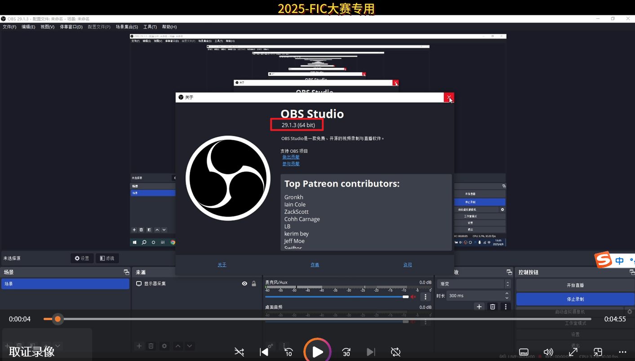Select kerim bey in the contributors list
This screenshot has width=635, height=361.
click(x=296, y=234)
